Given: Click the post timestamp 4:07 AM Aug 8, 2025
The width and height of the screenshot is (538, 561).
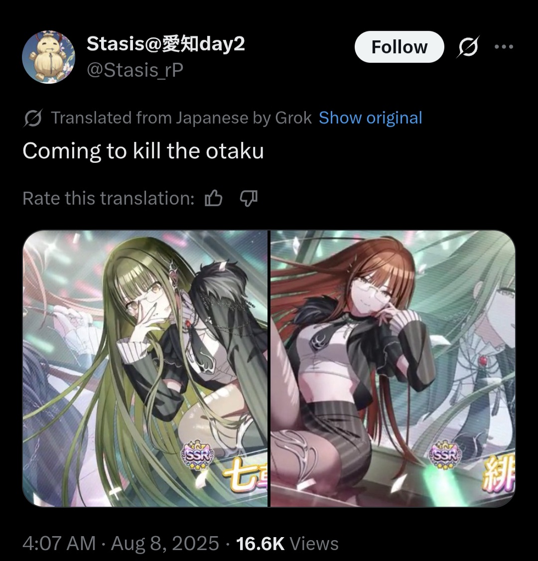Looking at the screenshot, I should (121, 543).
